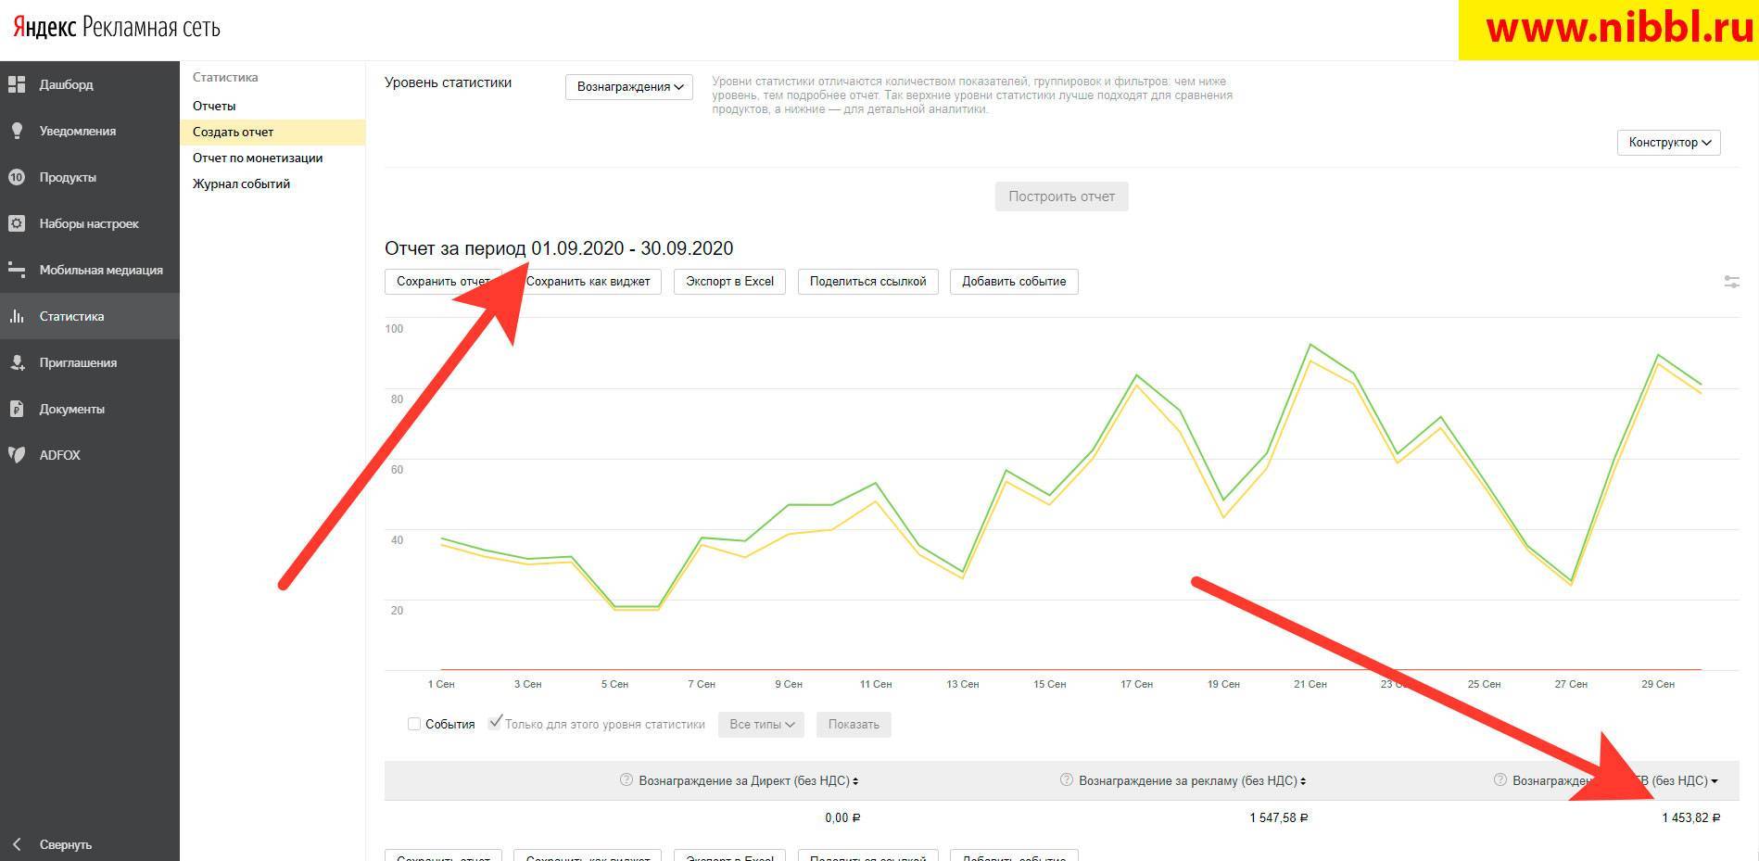The width and height of the screenshot is (1759, 861).
Task: Open chart settings sliders icon
Action: click(x=1730, y=282)
